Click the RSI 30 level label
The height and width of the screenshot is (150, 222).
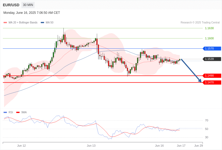[x=207, y=137]
